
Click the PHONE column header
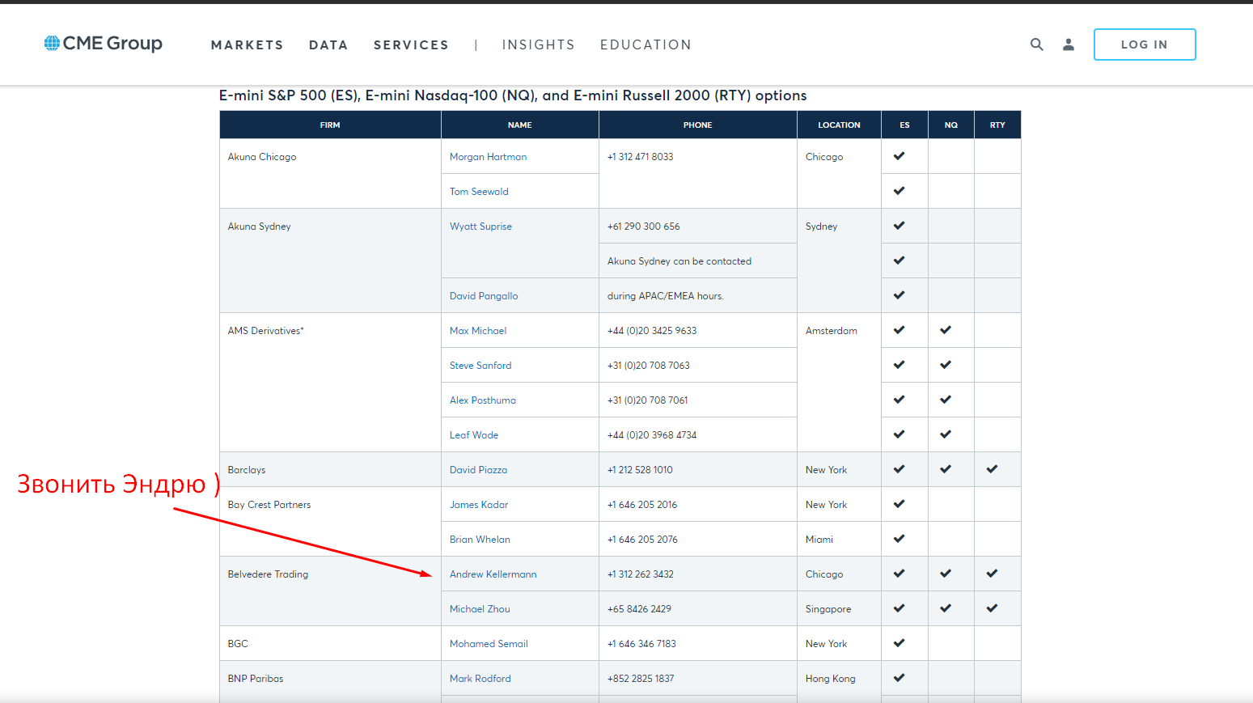click(x=698, y=125)
